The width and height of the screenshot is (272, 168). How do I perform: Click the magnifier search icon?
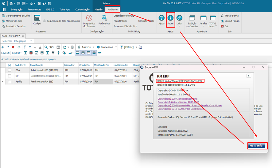point(46,47)
